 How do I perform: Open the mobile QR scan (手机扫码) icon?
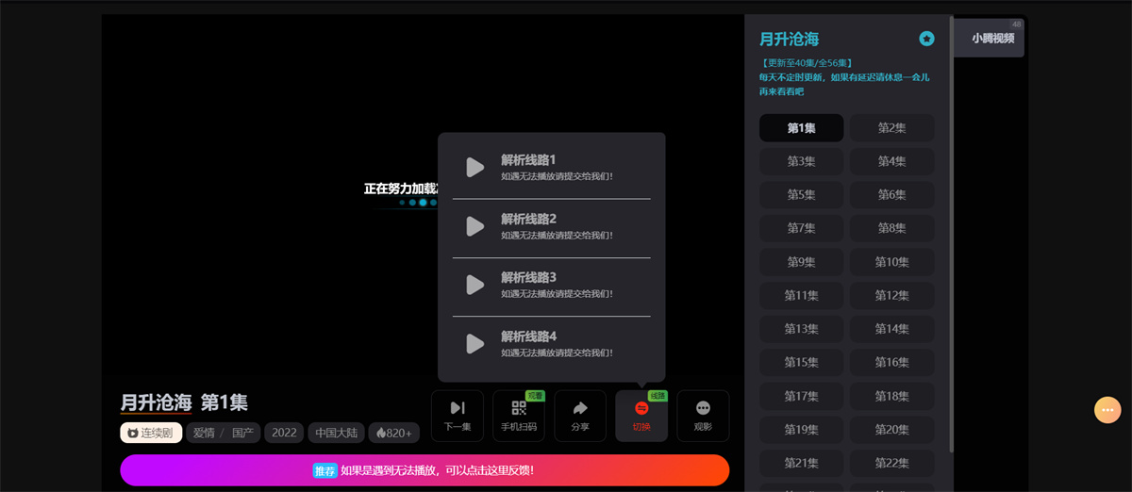tap(519, 408)
